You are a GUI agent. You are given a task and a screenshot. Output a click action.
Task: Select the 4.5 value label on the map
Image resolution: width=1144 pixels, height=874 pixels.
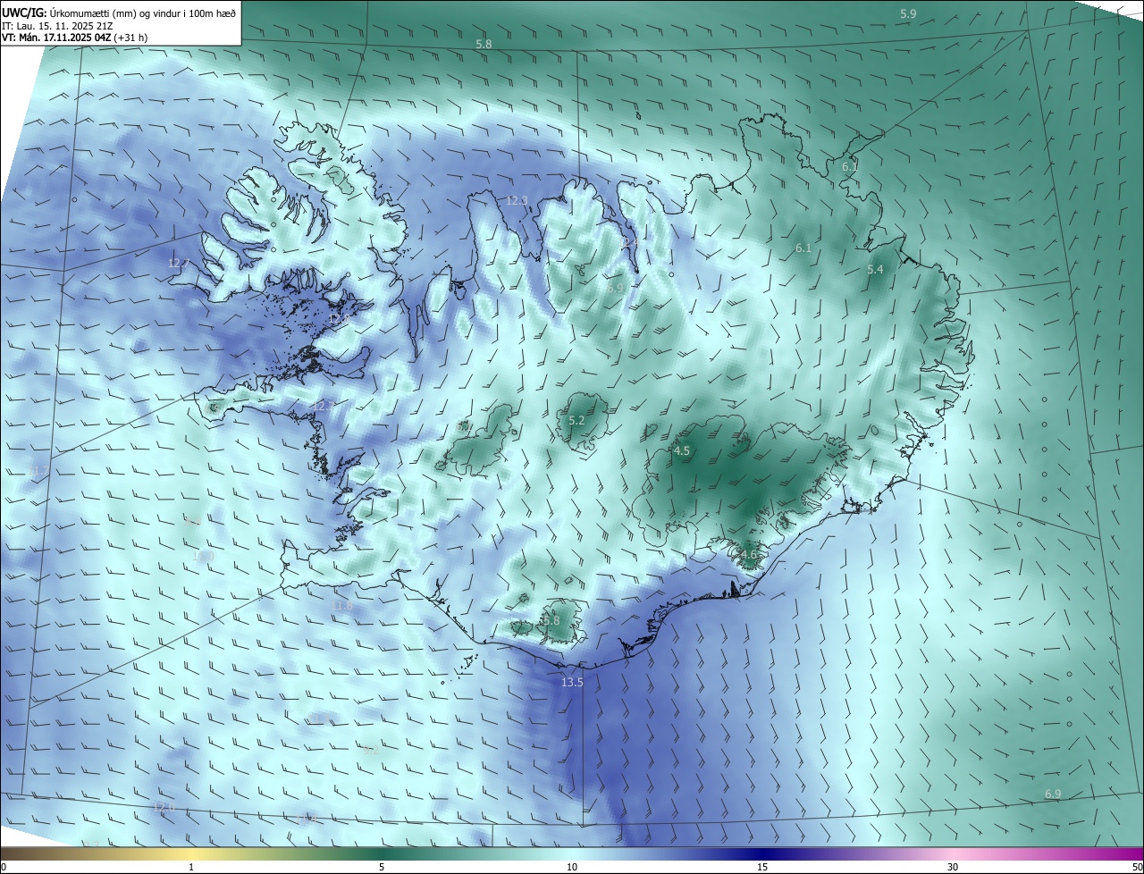(x=682, y=451)
